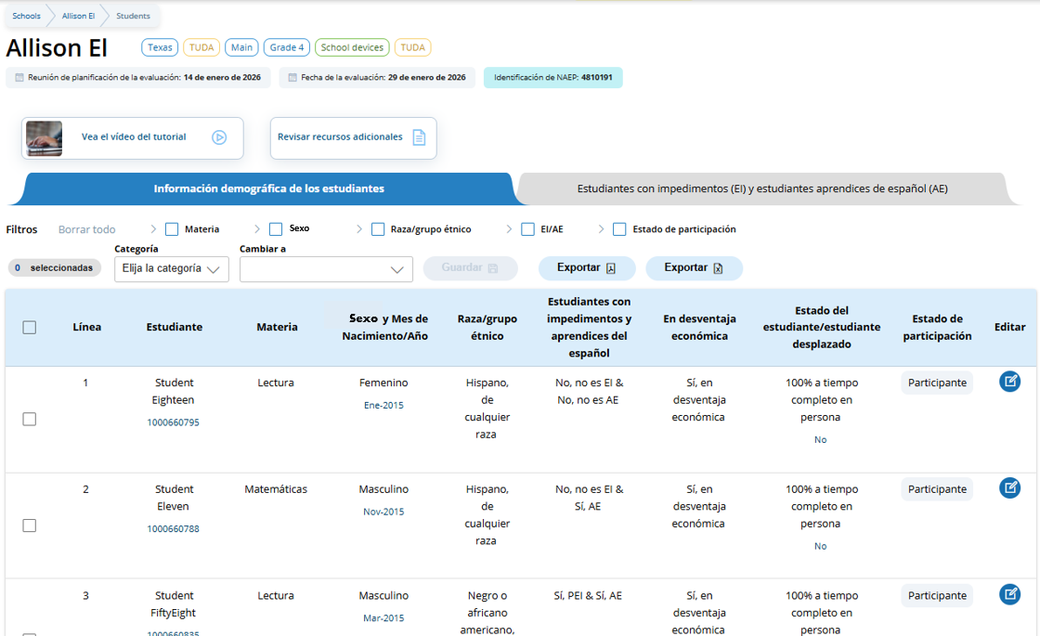Check the select-all checkbox in table header

pos(30,328)
